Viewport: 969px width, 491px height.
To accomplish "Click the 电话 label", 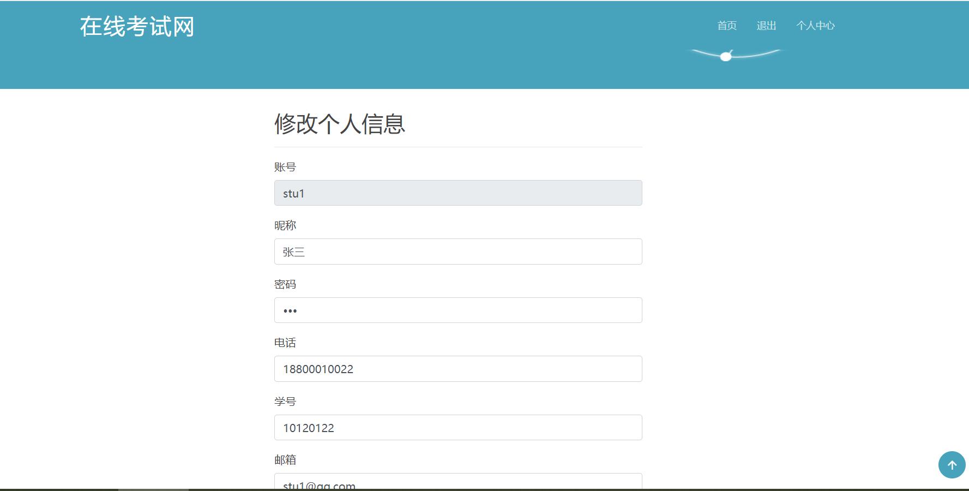I will (285, 343).
